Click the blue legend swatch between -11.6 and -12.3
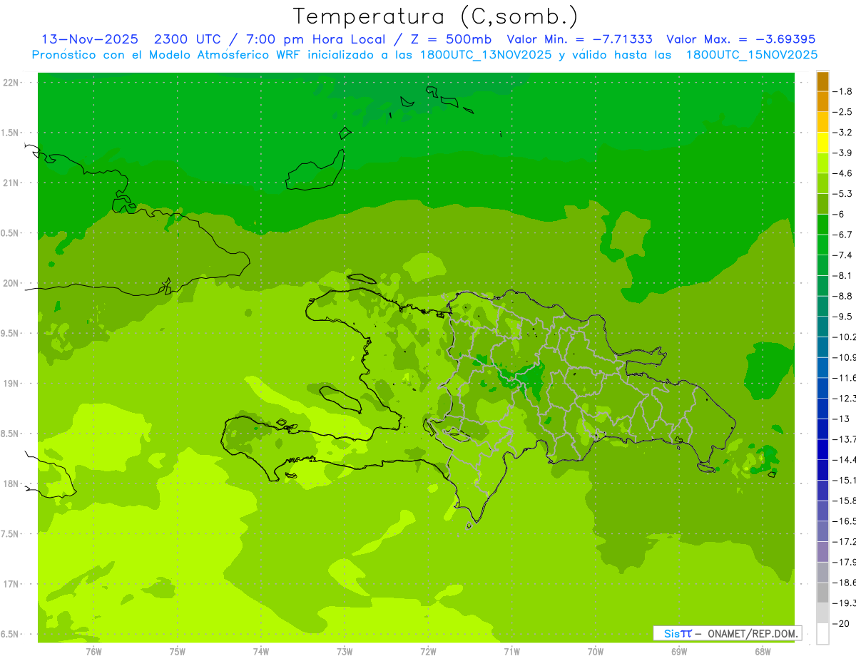This screenshot has width=856, height=661. (x=822, y=388)
